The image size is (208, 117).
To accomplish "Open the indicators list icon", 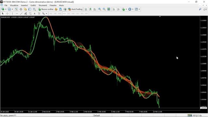I will click(x=123, y=9).
